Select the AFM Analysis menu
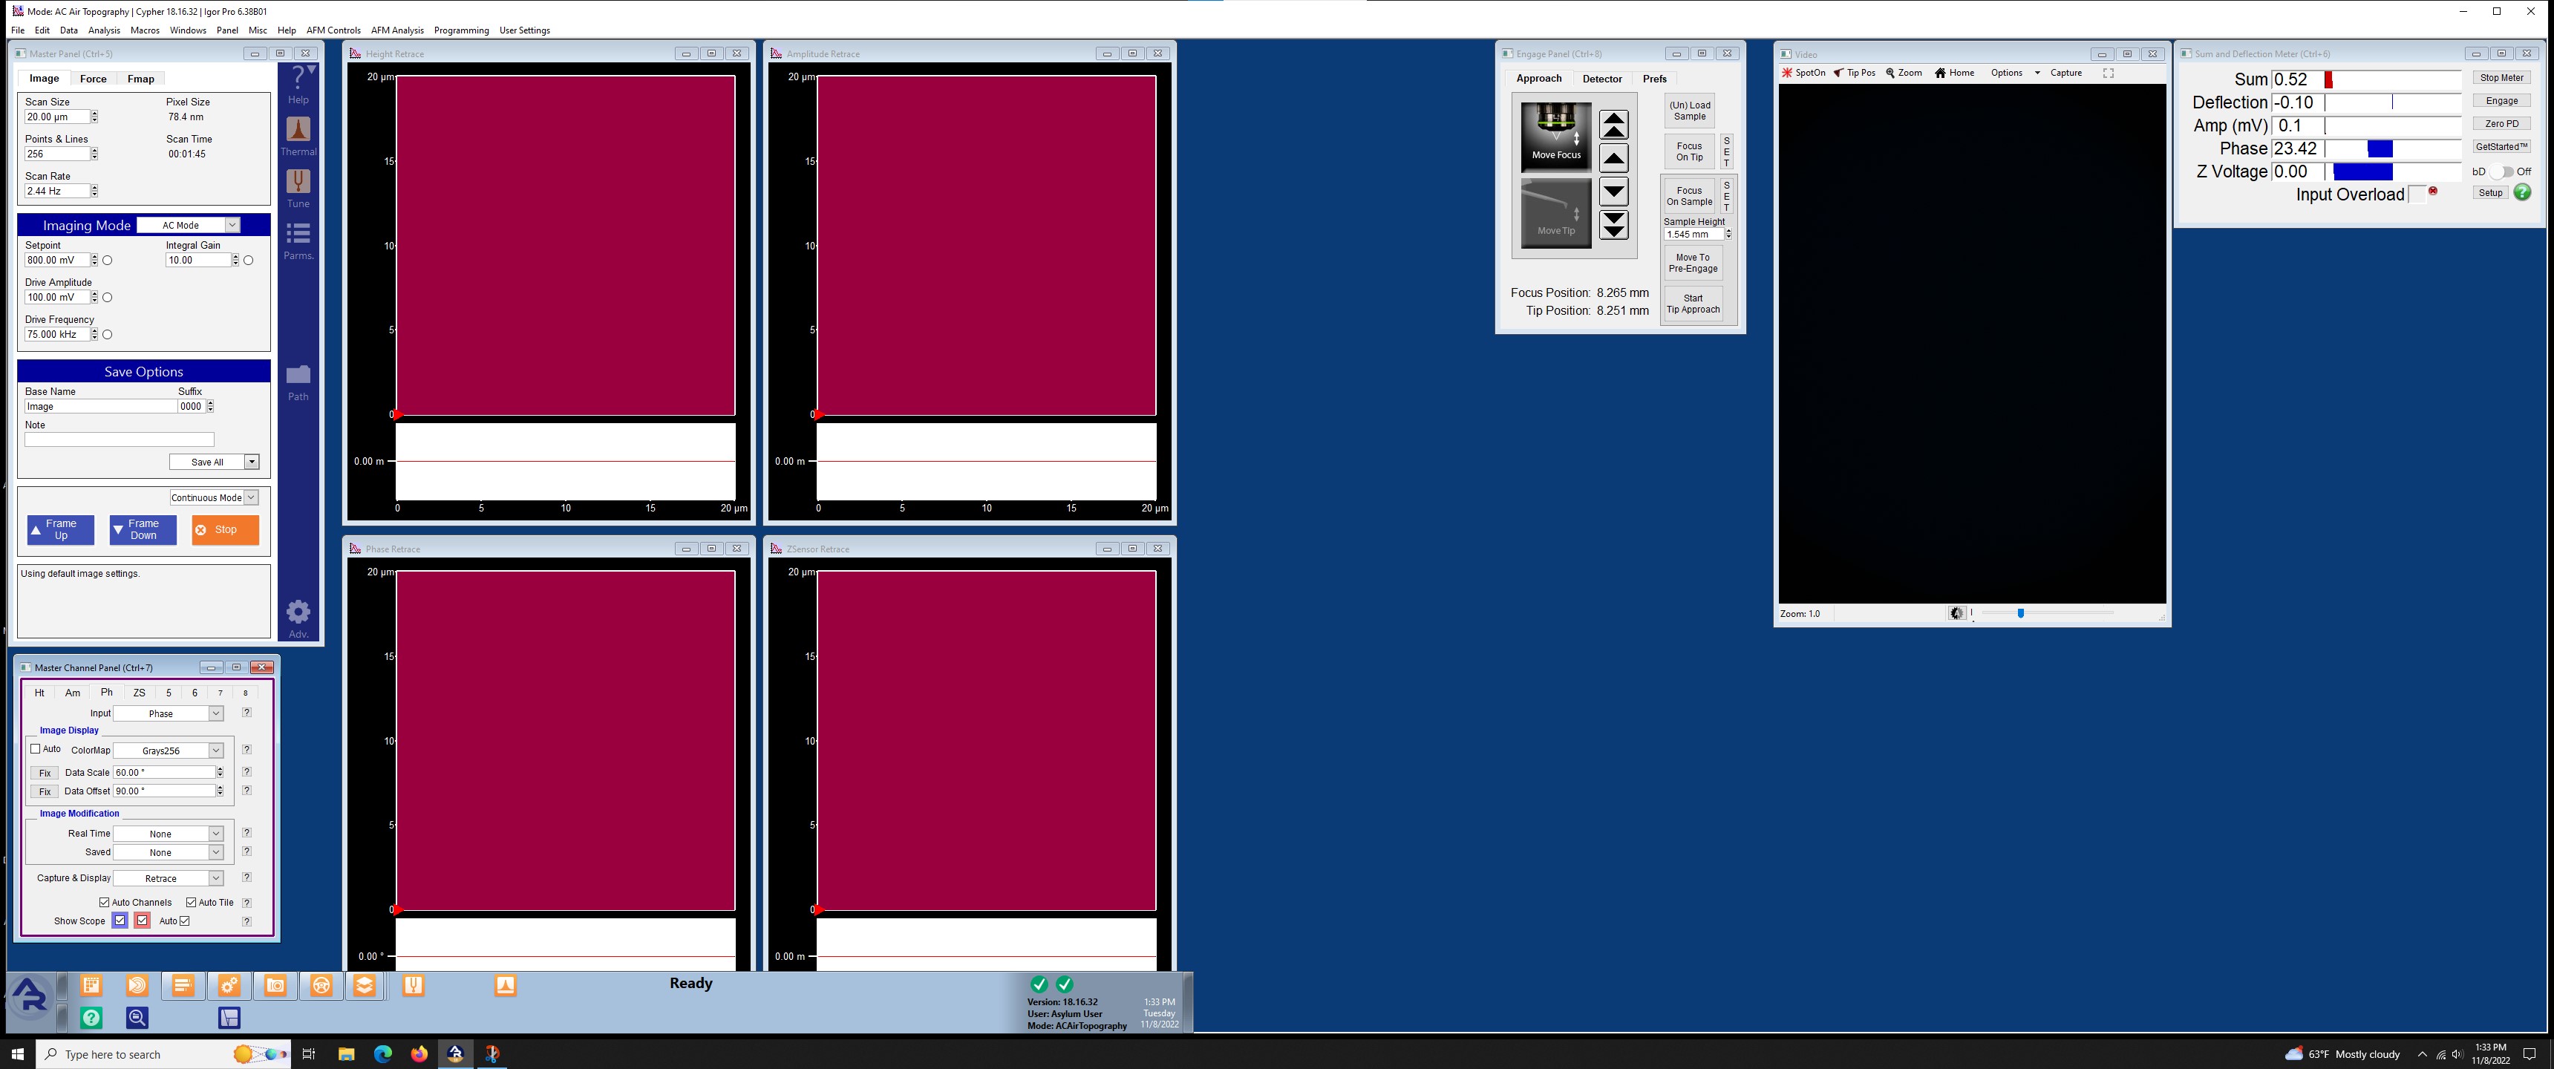The image size is (2554, 1069). click(x=396, y=30)
